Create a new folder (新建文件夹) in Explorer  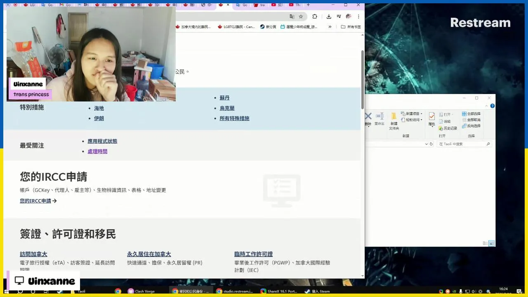tap(394, 121)
